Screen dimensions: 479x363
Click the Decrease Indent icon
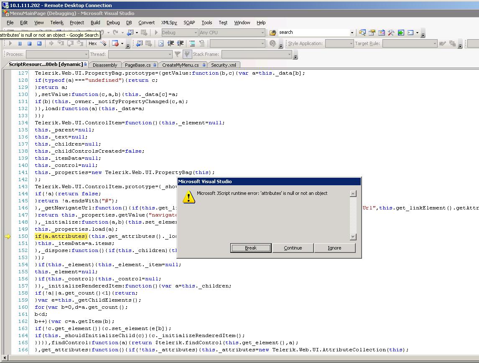click(171, 44)
